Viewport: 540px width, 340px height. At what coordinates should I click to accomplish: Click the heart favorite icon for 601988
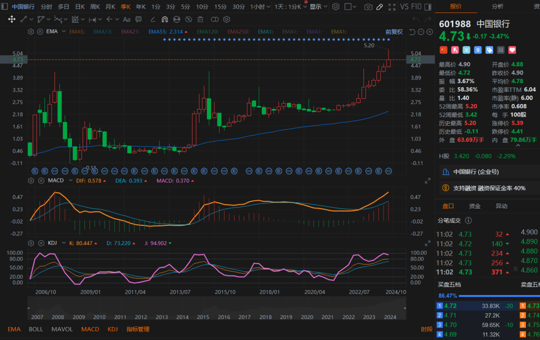coord(512,50)
